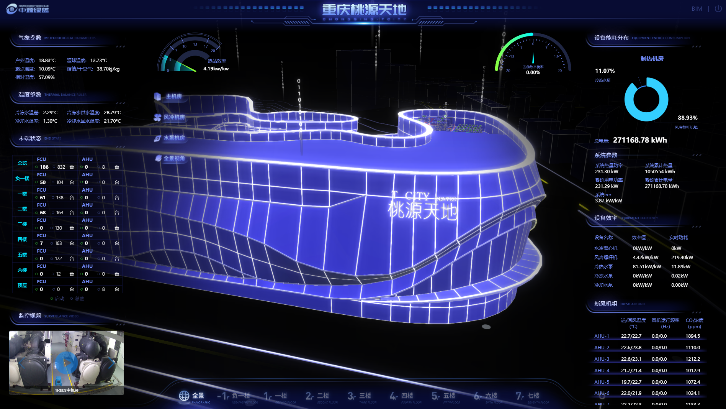Open the AHU-3 row in fresh air table

[x=648, y=359]
